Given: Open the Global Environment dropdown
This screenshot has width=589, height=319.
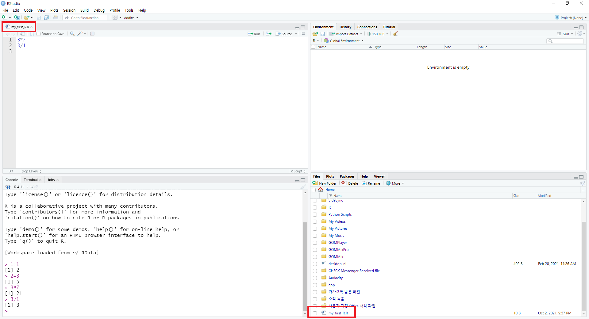Looking at the screenshot, I should (x=344, y=41).
